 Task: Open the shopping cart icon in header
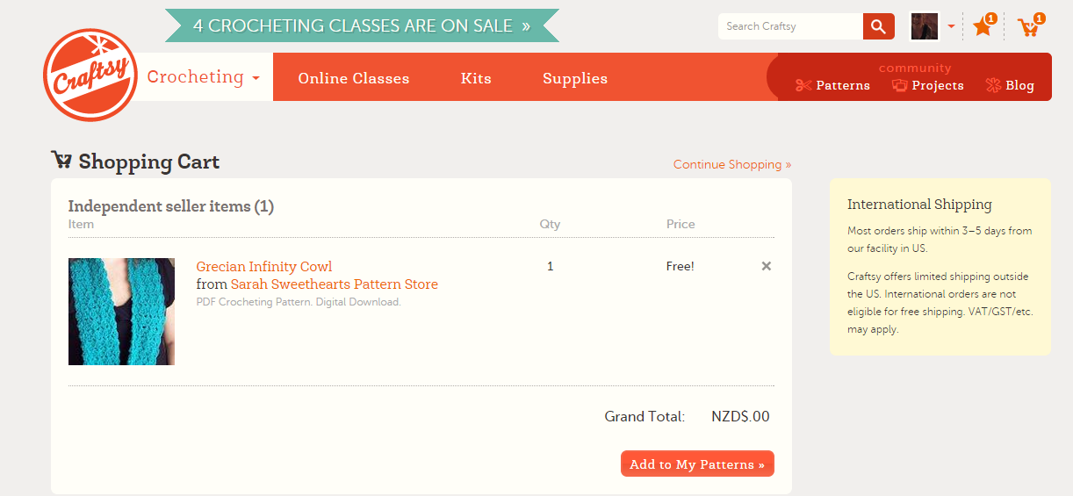coord(1028,27)
